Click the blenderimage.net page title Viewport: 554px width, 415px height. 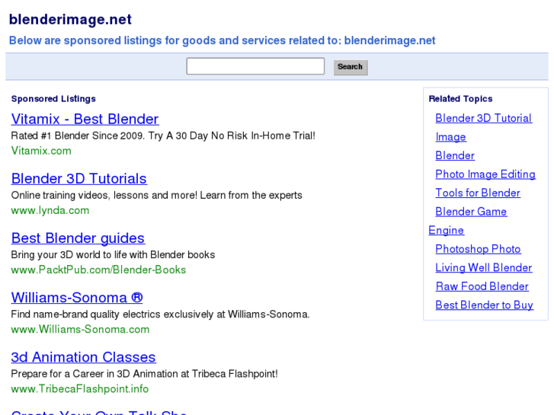pyautogui.click(x=70, y=20)
